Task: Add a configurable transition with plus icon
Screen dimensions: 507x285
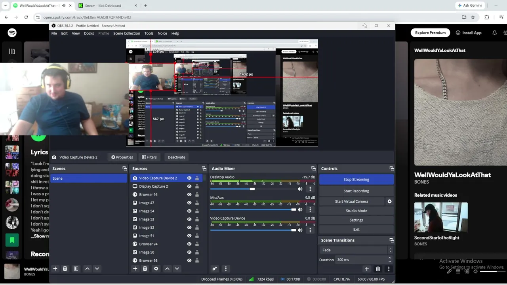Action: 367,269
